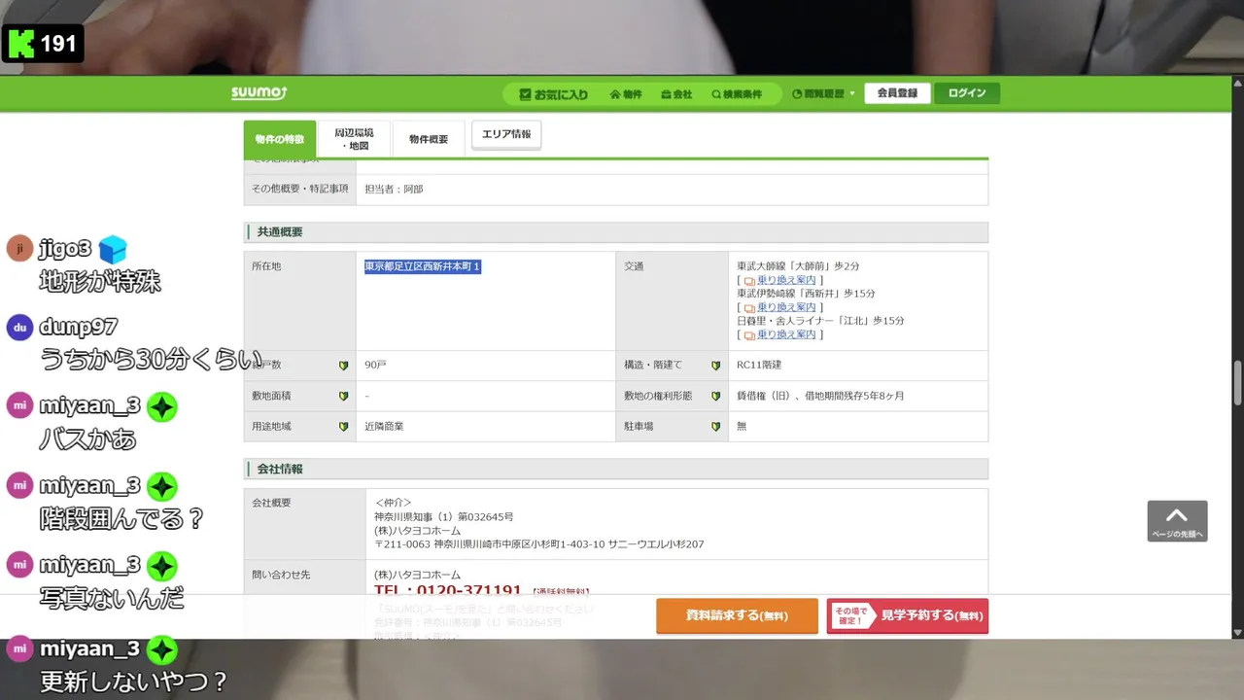This screenshot has width=1244, height=700.
Task: Click the highlighted address 東京都足立区西新井本町1
Action: coord(423,266)
